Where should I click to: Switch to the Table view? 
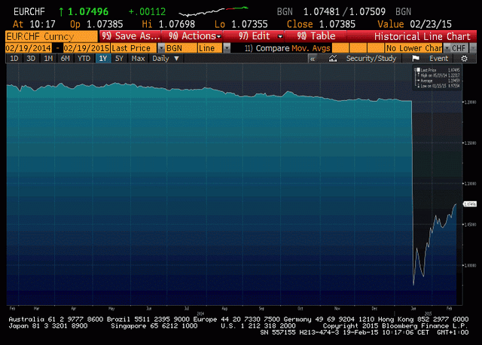pos(316,36)
